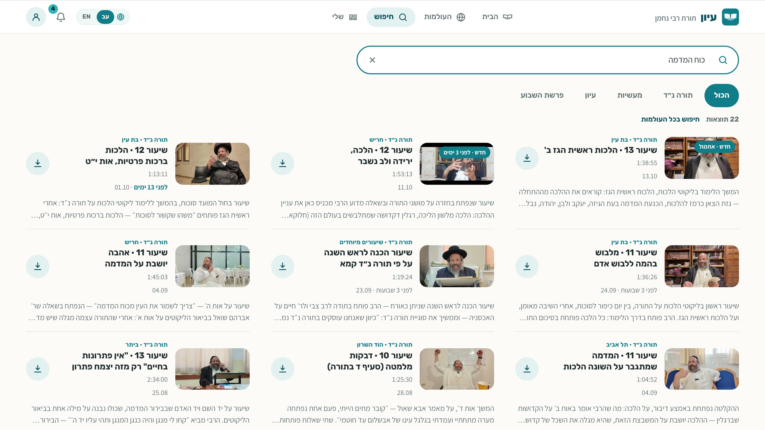Open title שיעור 11 • המדמה שמתגבר
The height and width of the screenshot is (430, 765).
click(610, 361)
